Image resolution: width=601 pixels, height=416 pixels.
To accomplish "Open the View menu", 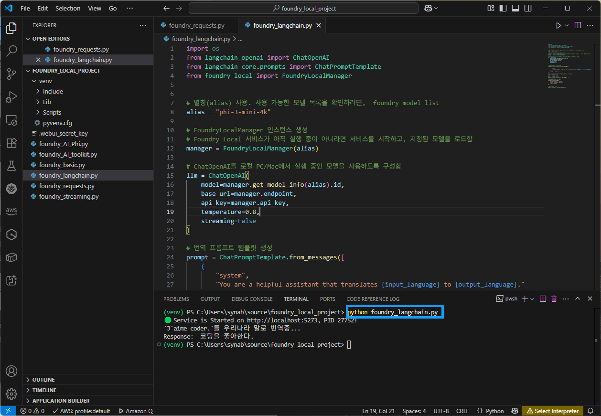I will tap(95, 8).
